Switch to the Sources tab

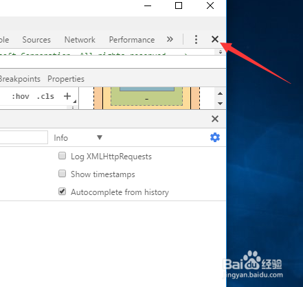coord(36,40)
